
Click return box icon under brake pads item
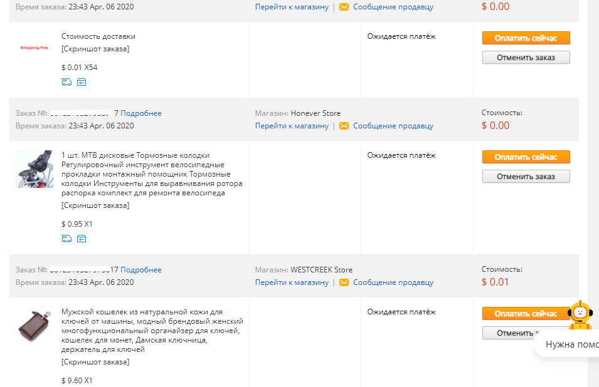click(x=82, y=239)
